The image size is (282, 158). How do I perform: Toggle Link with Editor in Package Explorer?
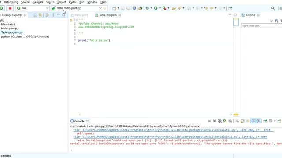pos(40,15)
